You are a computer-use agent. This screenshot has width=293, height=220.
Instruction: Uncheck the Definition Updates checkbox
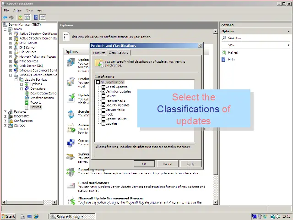click(103, 92)
